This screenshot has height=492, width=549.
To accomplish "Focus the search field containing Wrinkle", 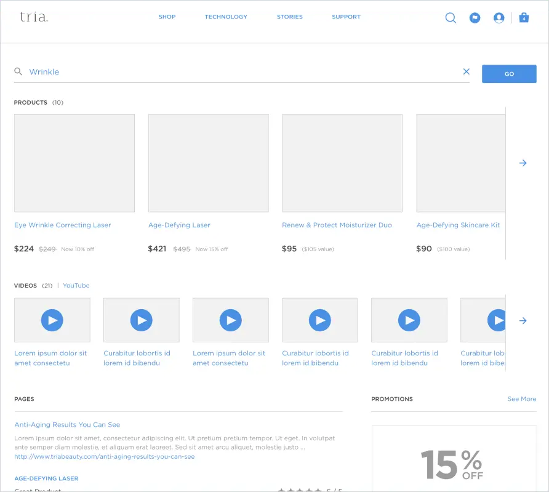I will (x=242, y=72).
